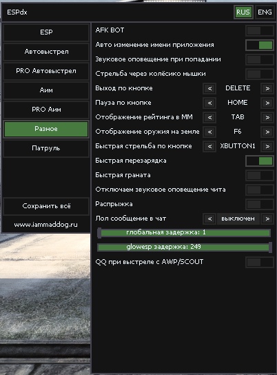Enable QQ при выстреле с AWP/SCOUT
277x375 pixels.
coord(260,262)
